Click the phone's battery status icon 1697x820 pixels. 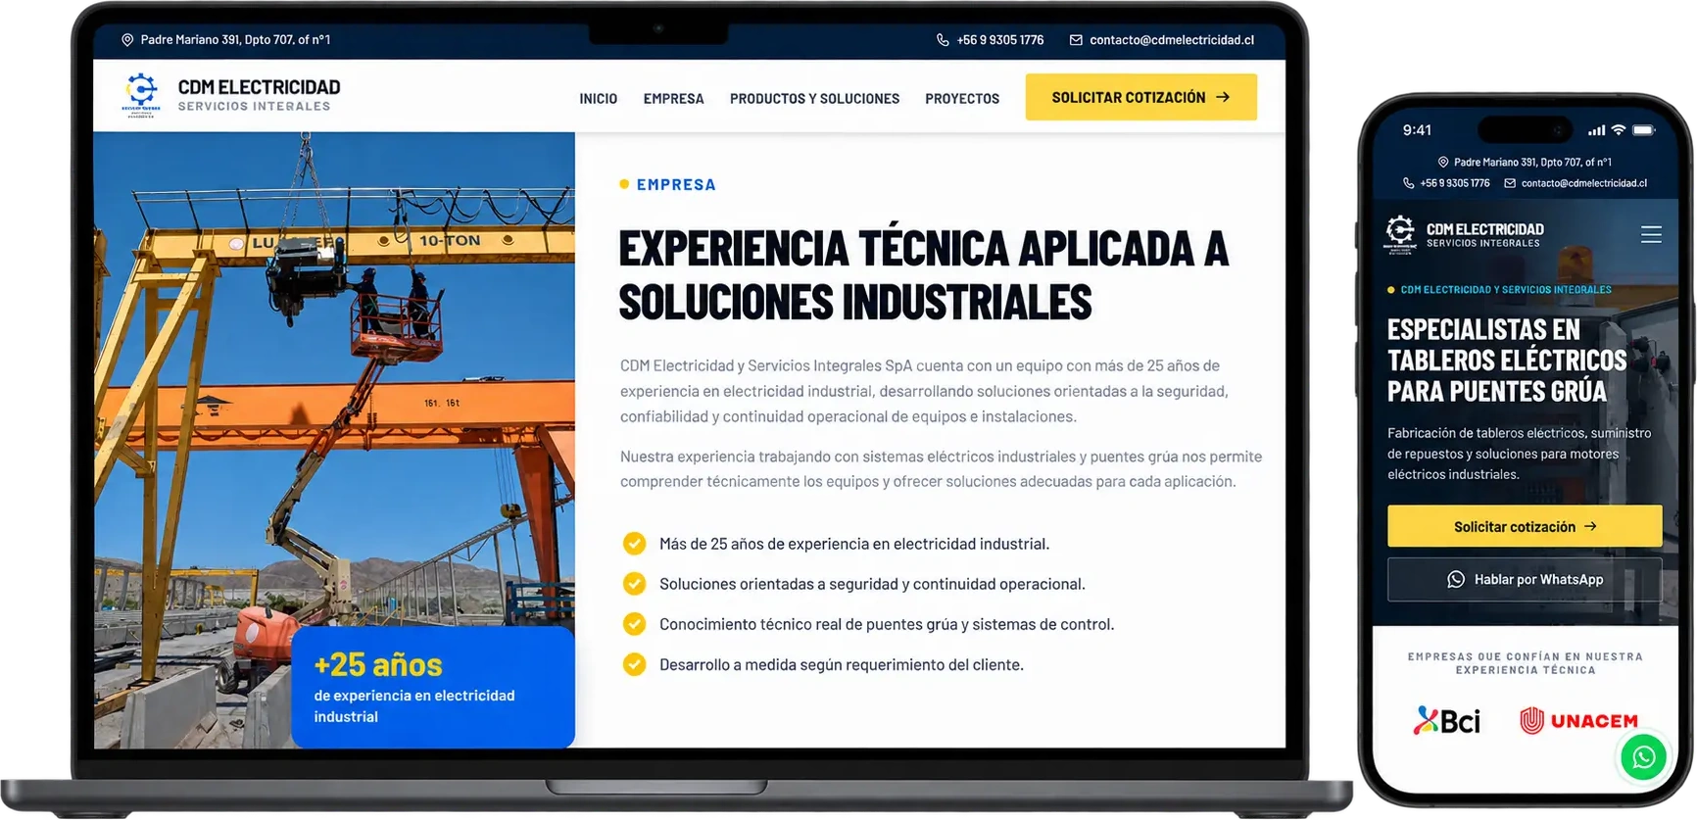(1644, 129)
